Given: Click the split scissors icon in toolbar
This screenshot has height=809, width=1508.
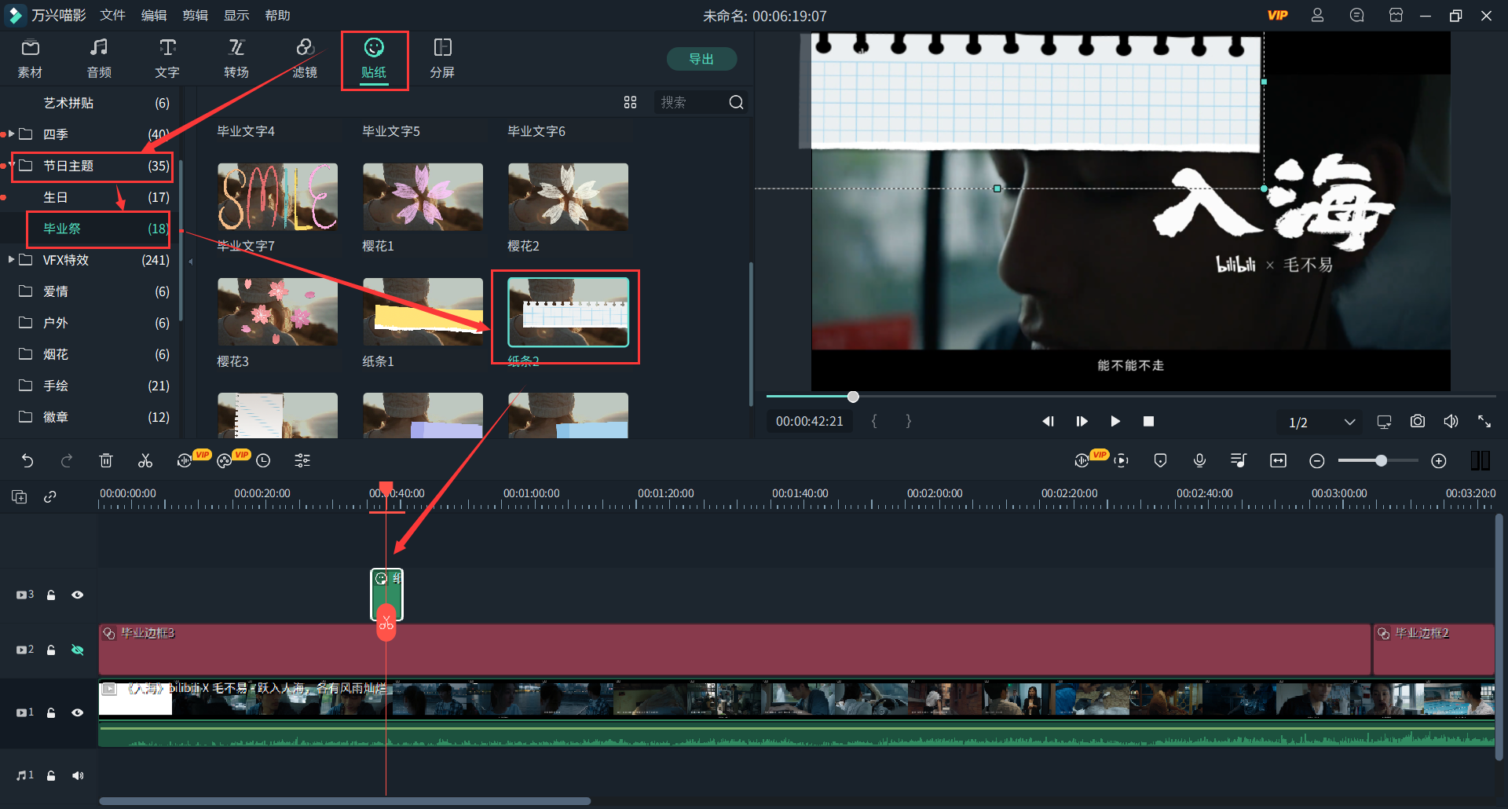Looking at the screenshot, I should 145,461.
